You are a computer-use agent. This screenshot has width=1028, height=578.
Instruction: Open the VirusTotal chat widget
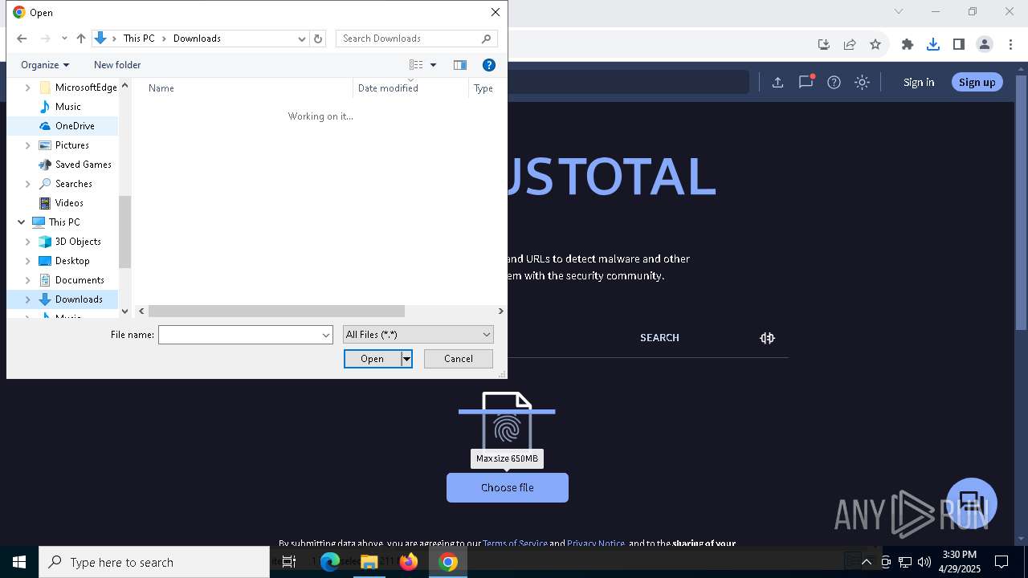coord(972,503)
